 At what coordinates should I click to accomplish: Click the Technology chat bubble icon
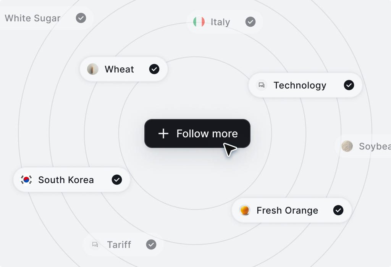[x=262, y=85]
